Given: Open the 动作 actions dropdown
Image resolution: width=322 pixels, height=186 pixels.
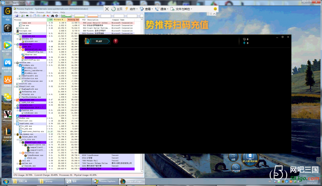Looking at the screenshot, I should [x=131, y=9].
